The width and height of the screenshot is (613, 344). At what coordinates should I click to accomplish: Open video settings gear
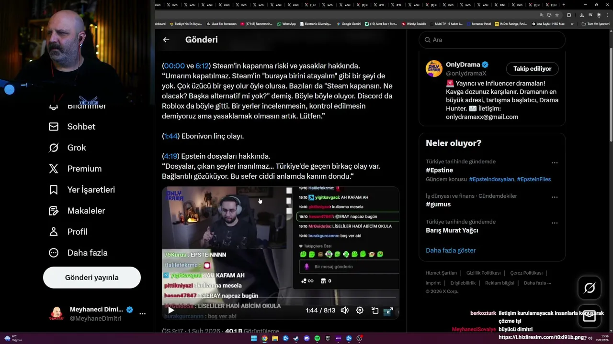click(x=360, y=311)
